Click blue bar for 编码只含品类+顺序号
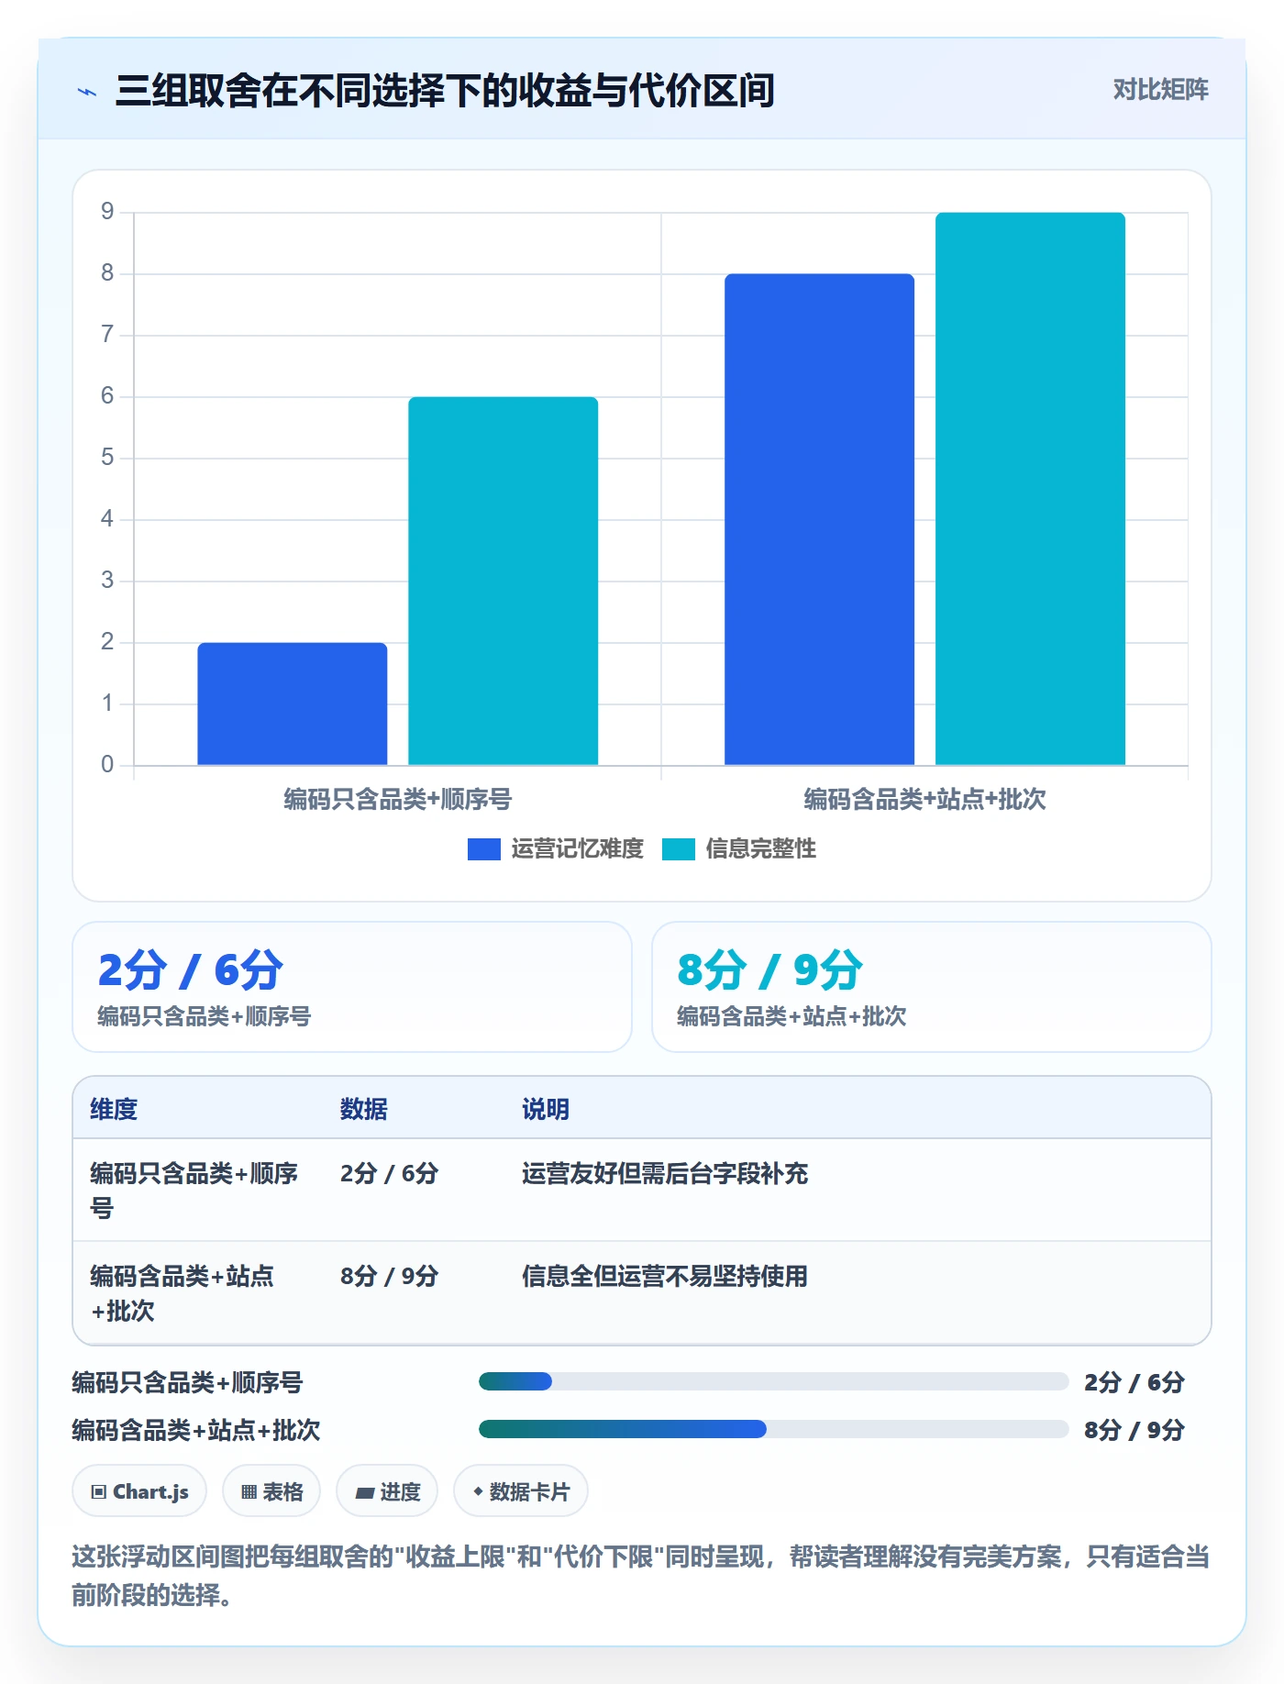The width and height of the screenshot is (1284, 1684). click(x=293, y=704)
